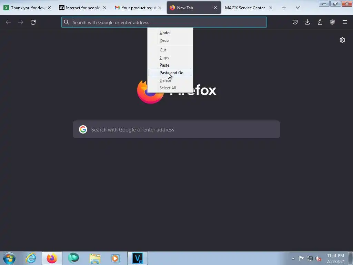Screen dimensions: 353x265
Task: Open the Save to Pocket icon
Action: tap(295, 22)
